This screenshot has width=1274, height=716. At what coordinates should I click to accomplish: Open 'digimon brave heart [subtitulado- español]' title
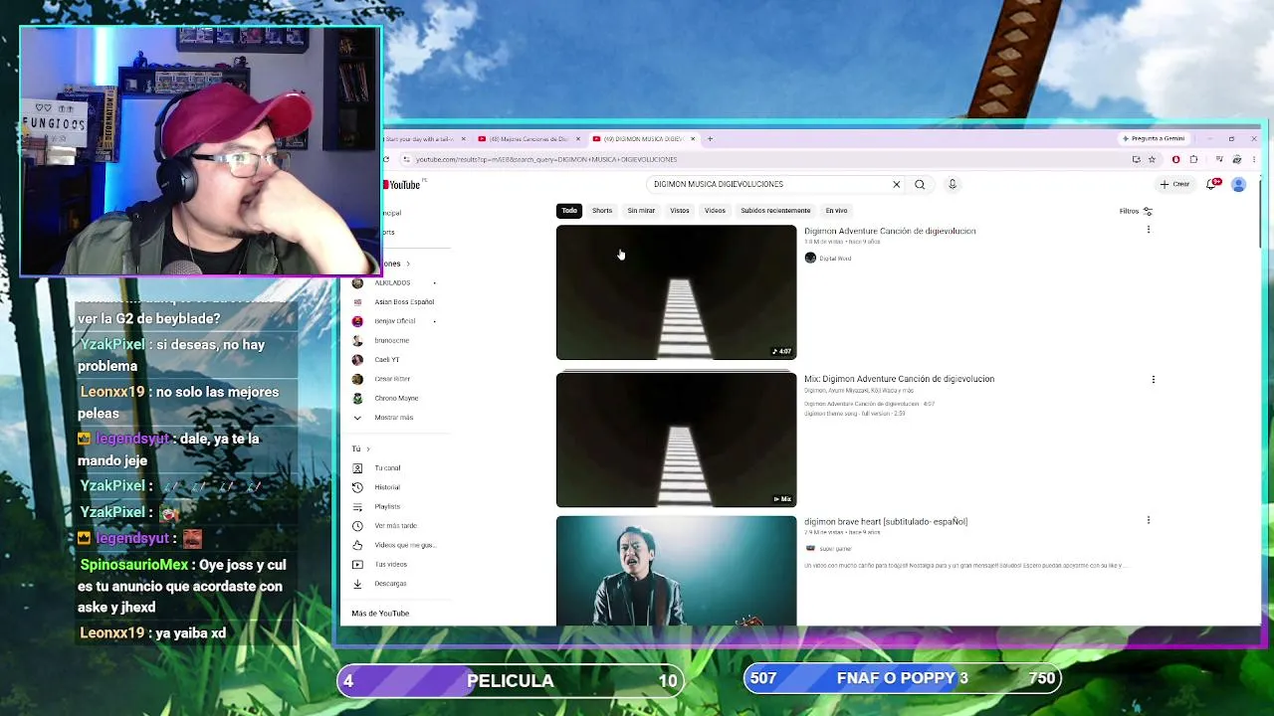pos(886,521)
